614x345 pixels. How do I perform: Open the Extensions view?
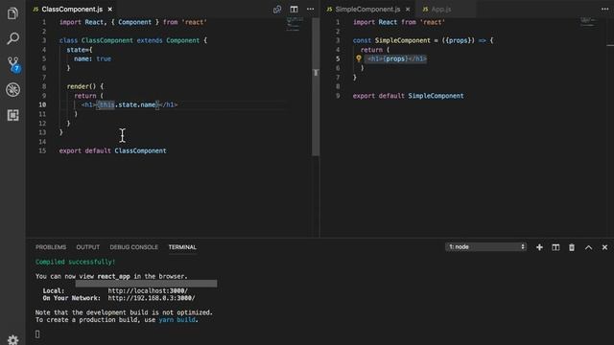(12, 115)
